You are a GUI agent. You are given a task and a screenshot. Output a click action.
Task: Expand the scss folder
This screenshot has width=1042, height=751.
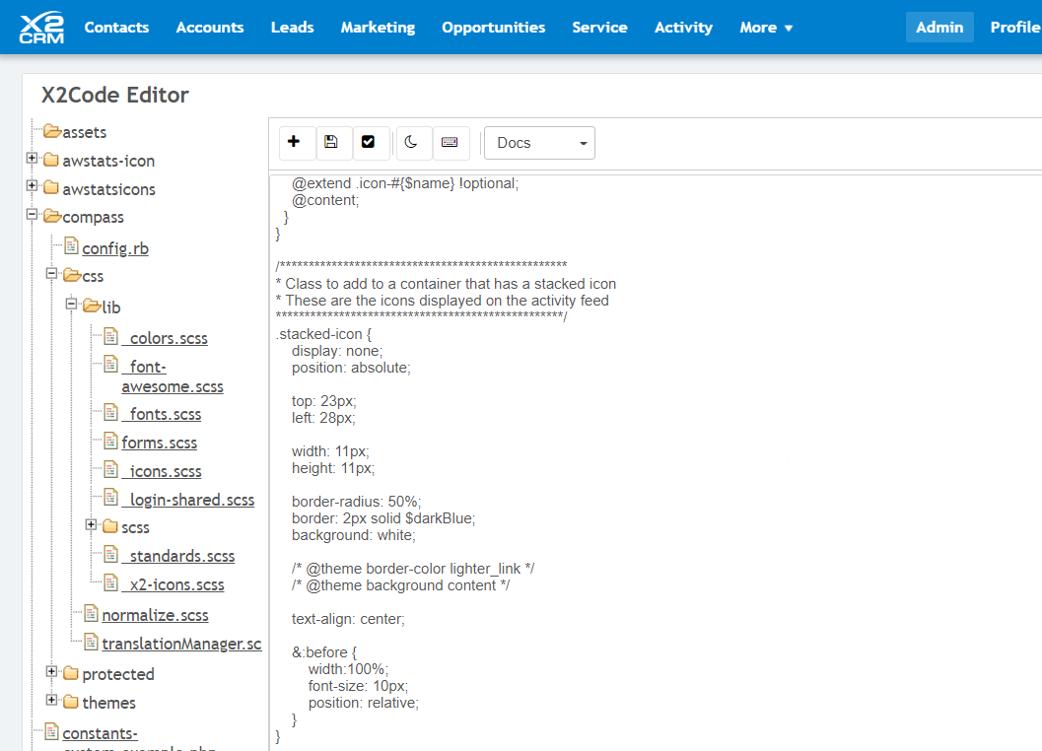coord(91,525)
